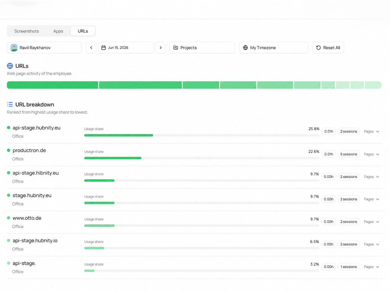
Task: Click the globe icon beside My Timezone
Action: tap(245, 48)
